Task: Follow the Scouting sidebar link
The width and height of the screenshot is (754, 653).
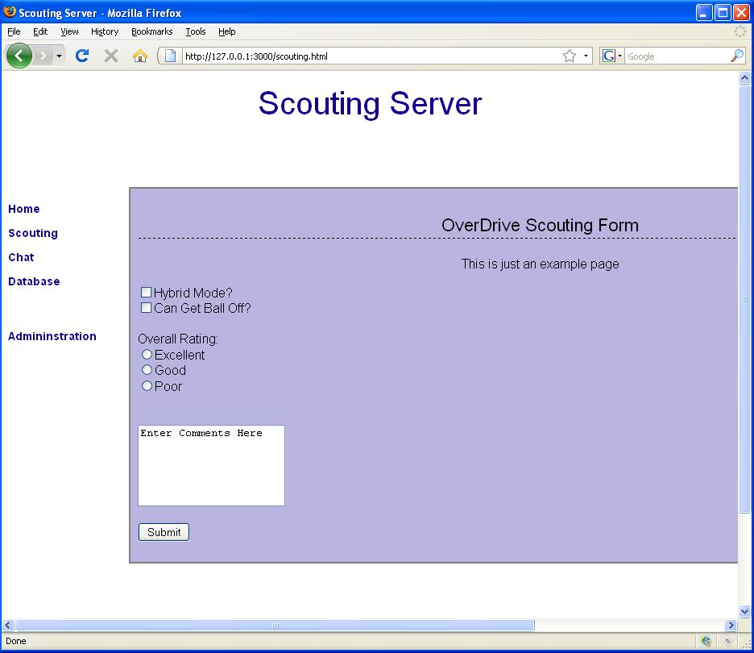Action: click(x=33, y=233)
